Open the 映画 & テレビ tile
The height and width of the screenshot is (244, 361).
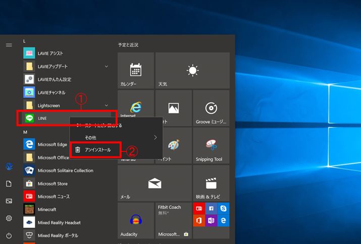click(x=211, y=183)
